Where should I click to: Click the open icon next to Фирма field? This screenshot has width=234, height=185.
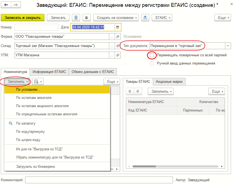coord(118,37)
